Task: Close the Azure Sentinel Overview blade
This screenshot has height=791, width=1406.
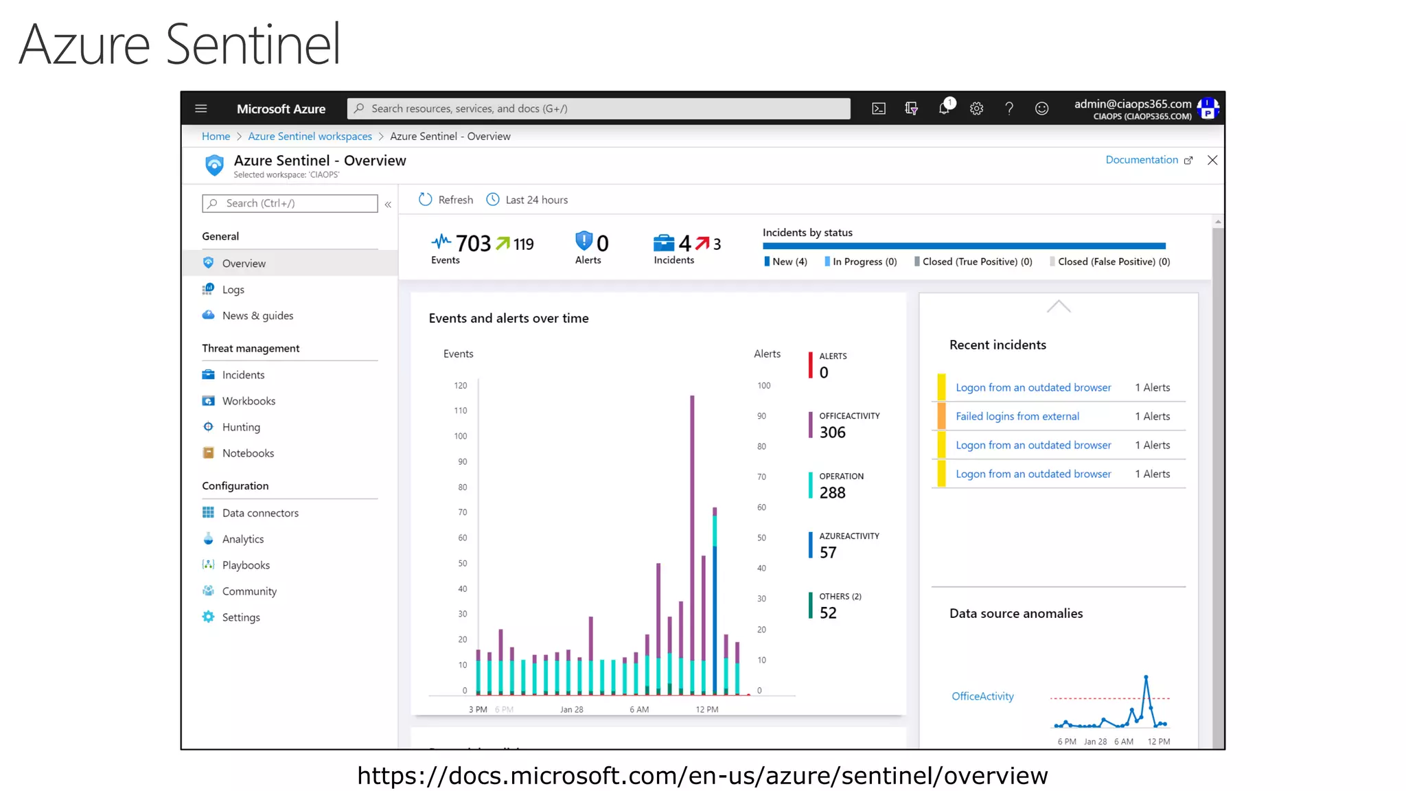Action: [x=1212, y=160]
